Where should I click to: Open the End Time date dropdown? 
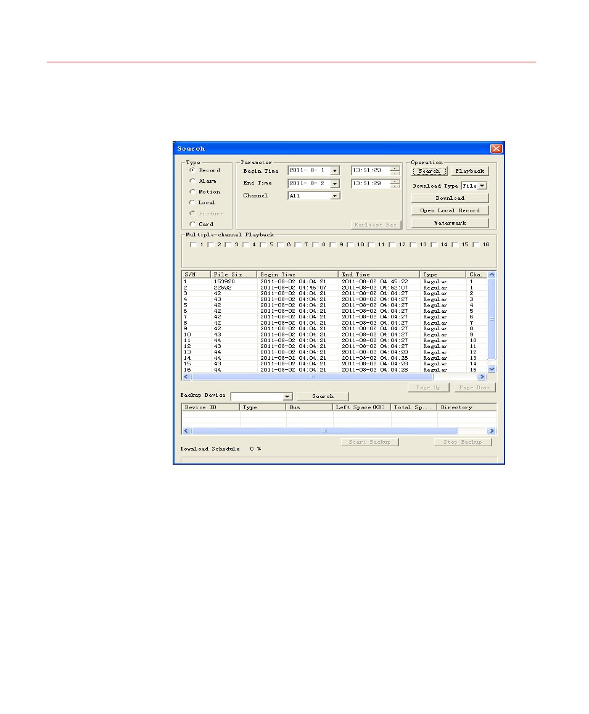tap(334, 183)
